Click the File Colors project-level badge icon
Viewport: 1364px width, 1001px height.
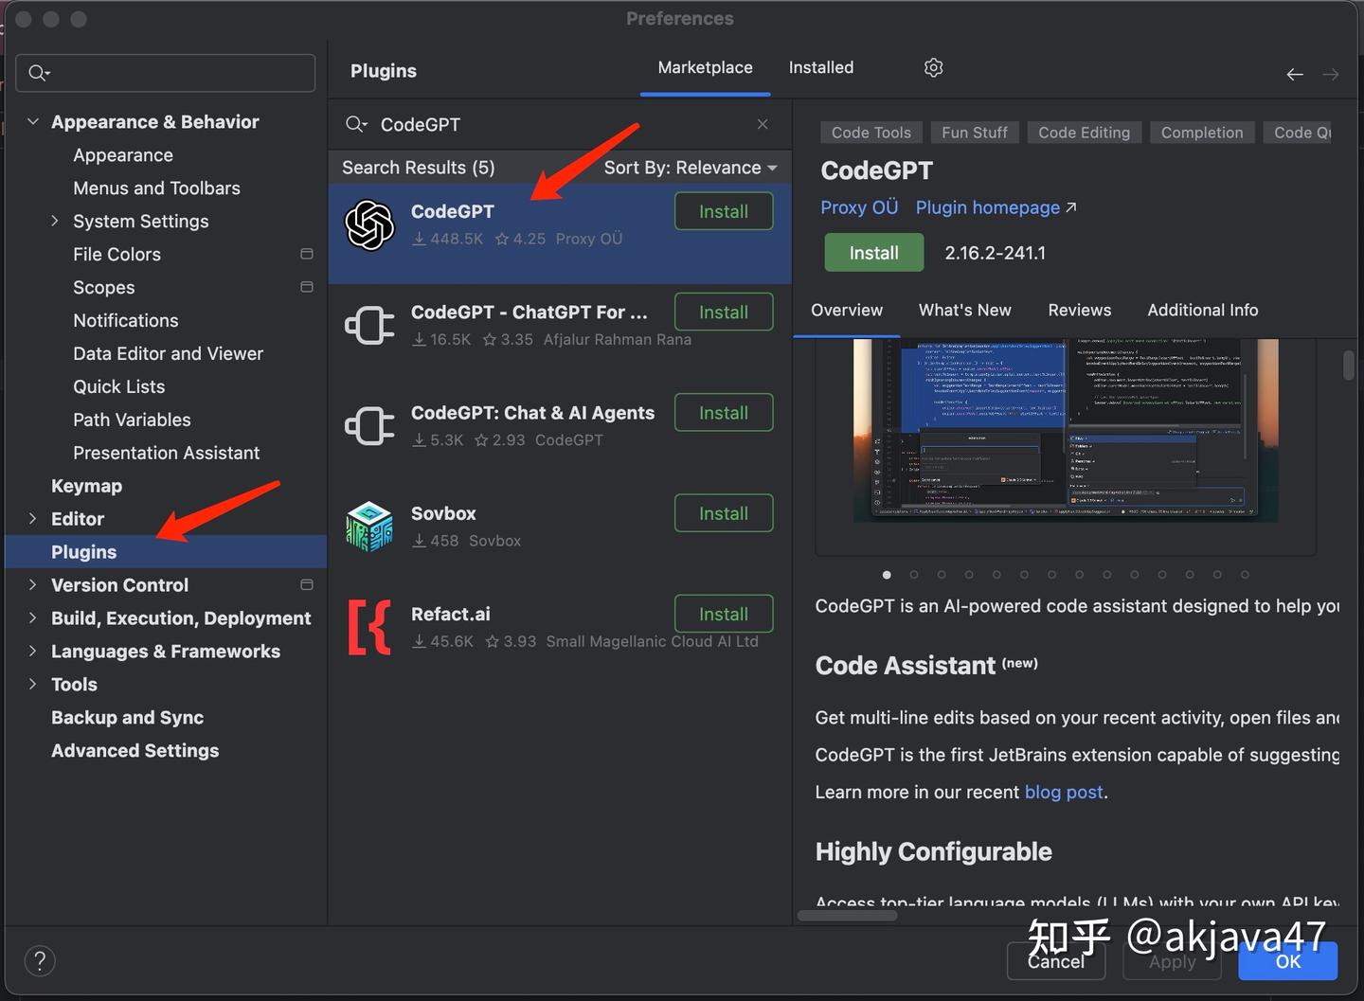[307, 254]
